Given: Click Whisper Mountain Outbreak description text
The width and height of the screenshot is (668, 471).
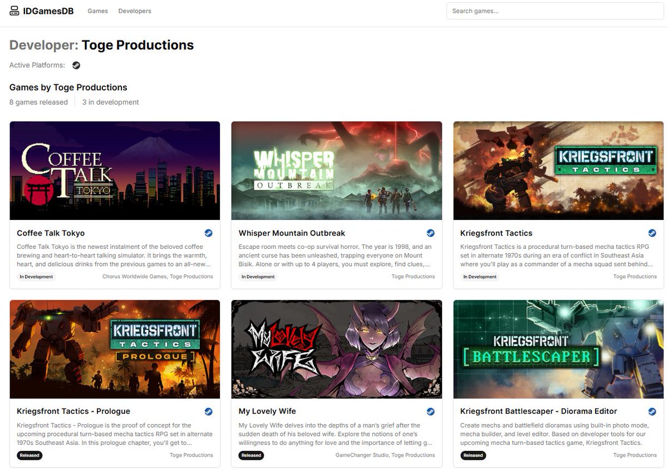Looking at the screenshot, I should 335,256.
